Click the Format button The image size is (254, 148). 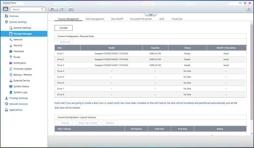(x=65, y=123)
